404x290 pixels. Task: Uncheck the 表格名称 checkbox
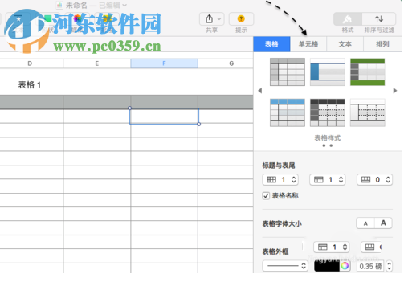click(266, 196)
